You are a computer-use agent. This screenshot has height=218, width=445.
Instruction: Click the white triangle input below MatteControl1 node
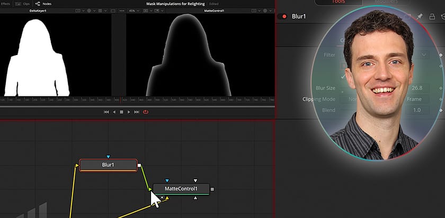[195, 198]
